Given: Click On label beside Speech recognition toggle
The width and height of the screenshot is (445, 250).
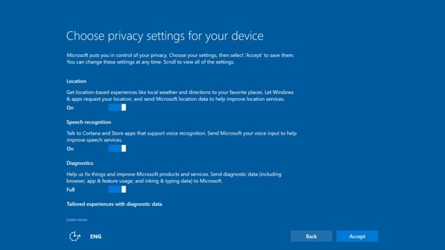Looking at the screenshot, I should point(70,148).
